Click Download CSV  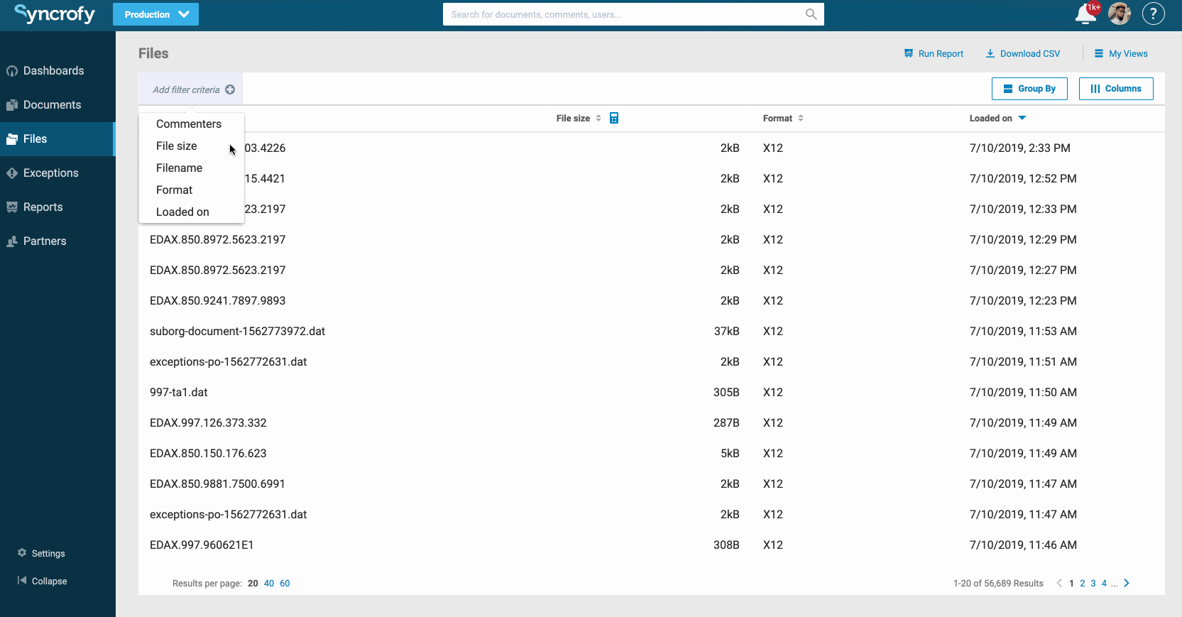1023,54
